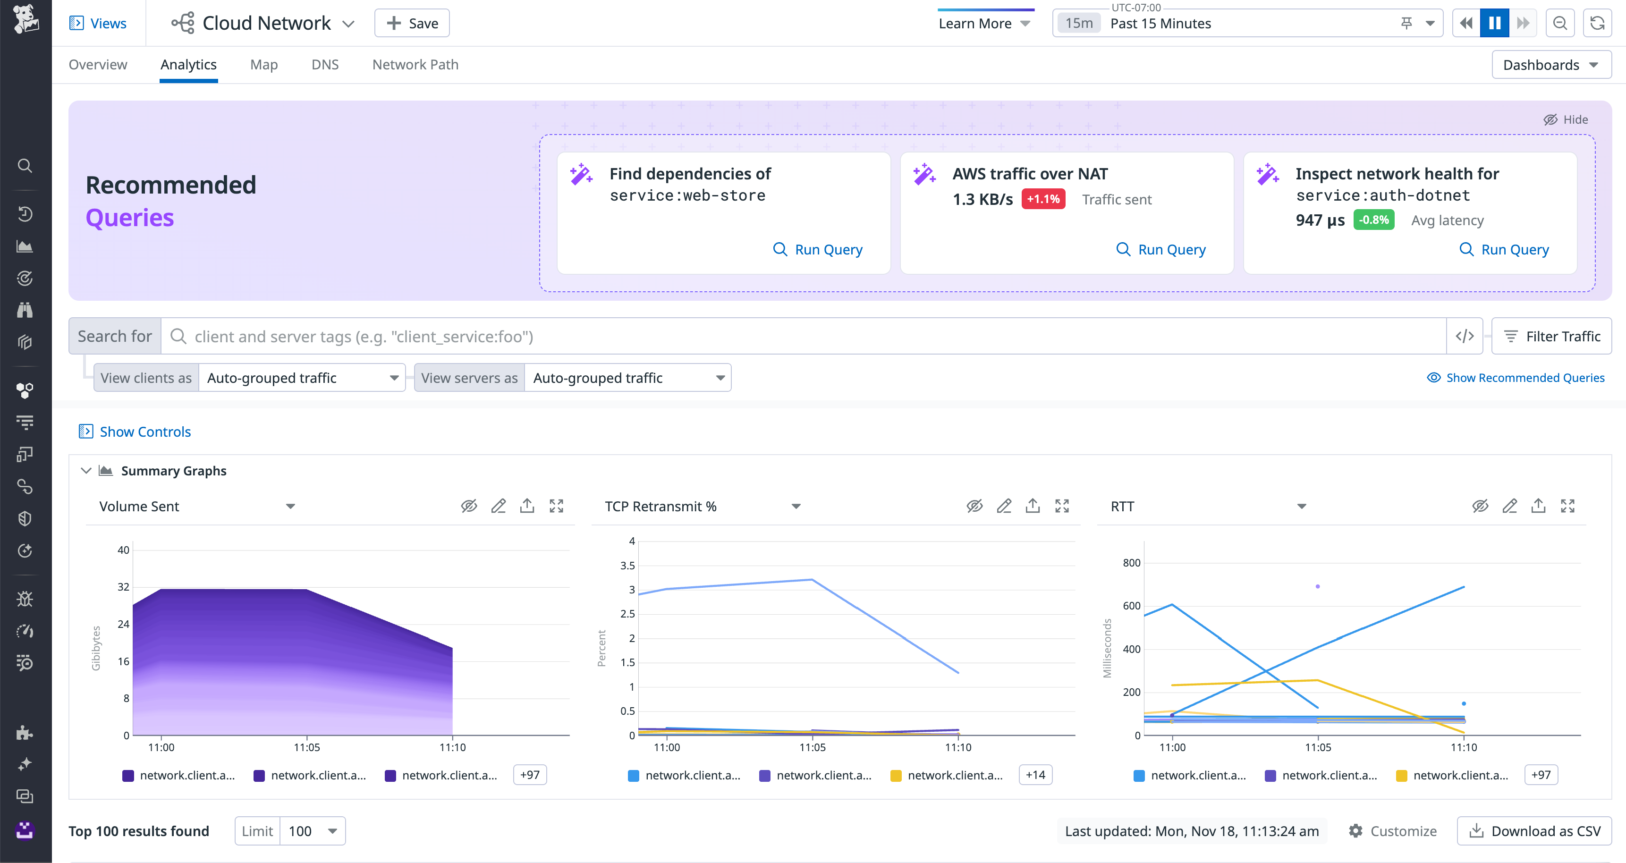Run Query for dependencies of service:web-store
The height and width of the screenshot is (863, 1626).
[x=817, y=249]
